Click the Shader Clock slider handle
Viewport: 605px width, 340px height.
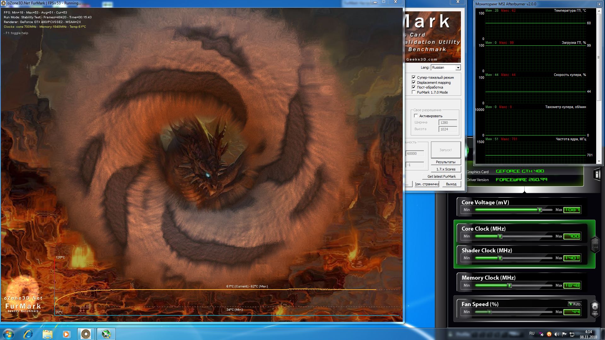500,258
